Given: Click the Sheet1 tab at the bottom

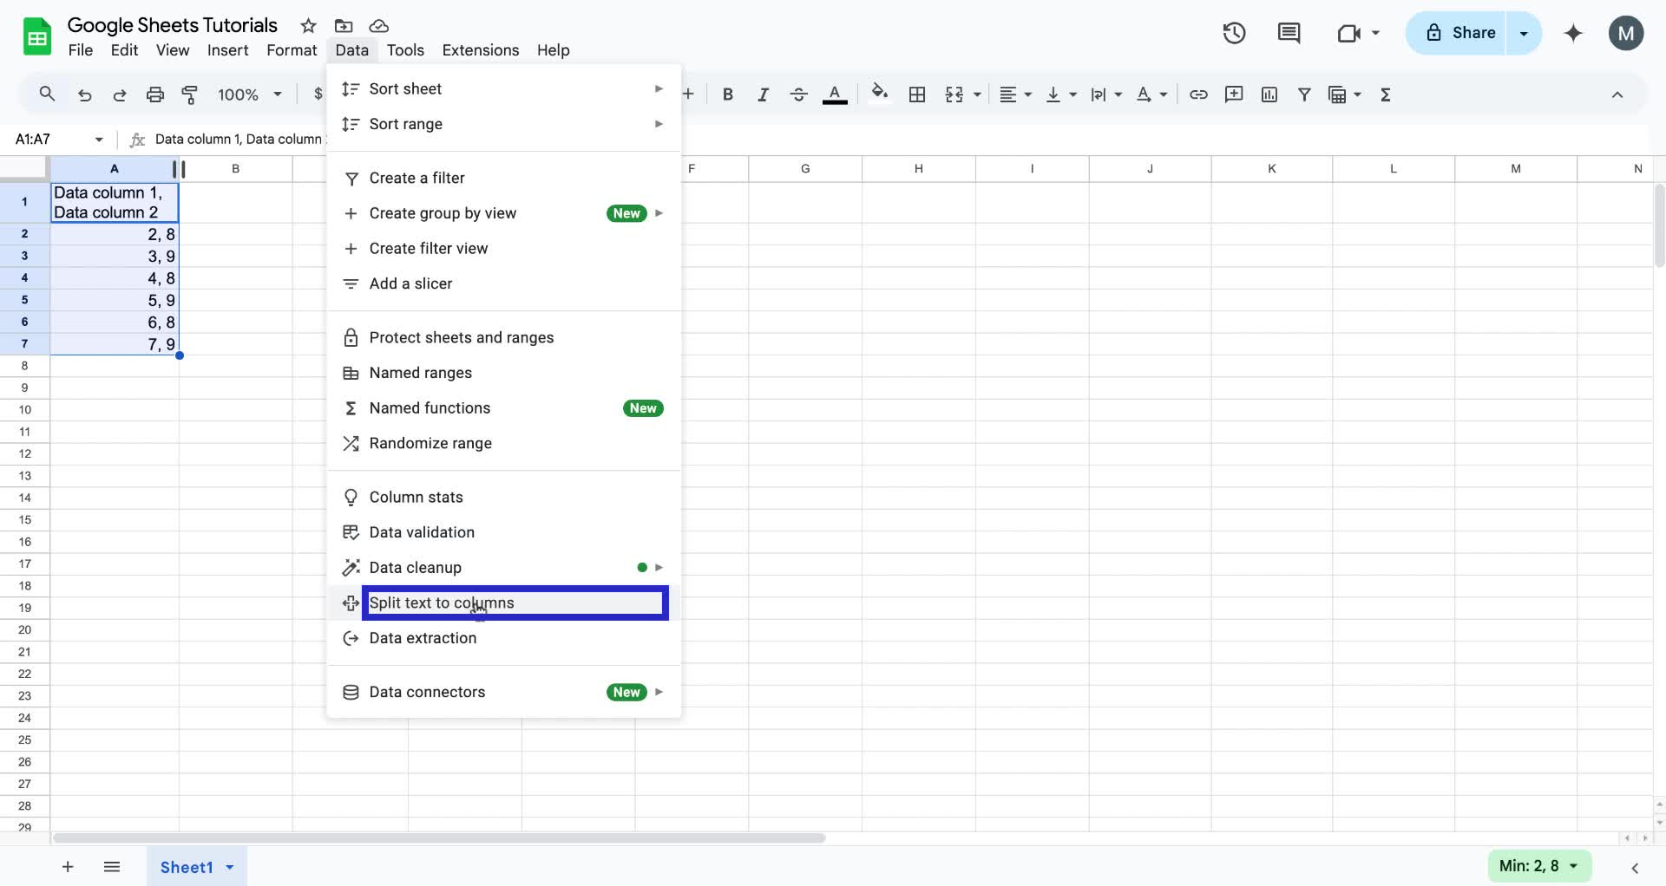Looking at the screenshot, I should coord(187,867).
